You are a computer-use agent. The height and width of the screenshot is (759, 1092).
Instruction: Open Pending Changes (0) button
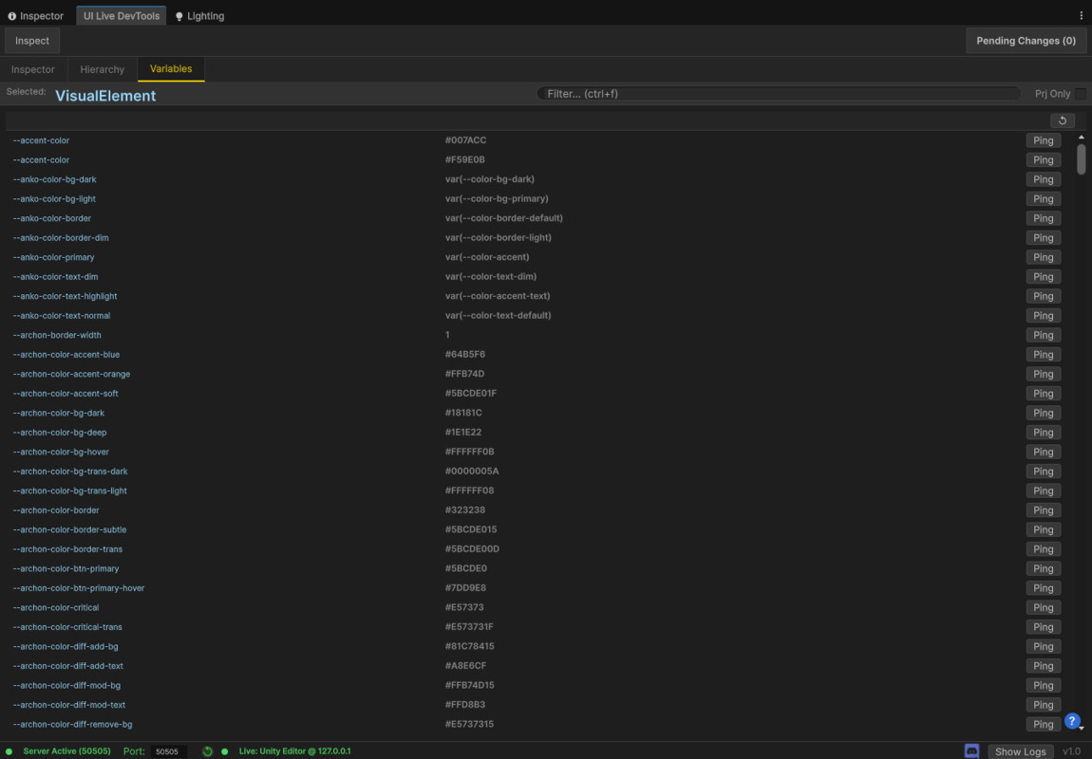point(1026,41)
